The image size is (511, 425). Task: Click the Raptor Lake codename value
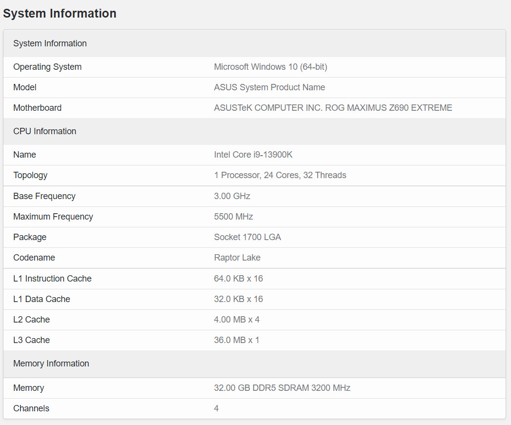click(x=237, y=258)
